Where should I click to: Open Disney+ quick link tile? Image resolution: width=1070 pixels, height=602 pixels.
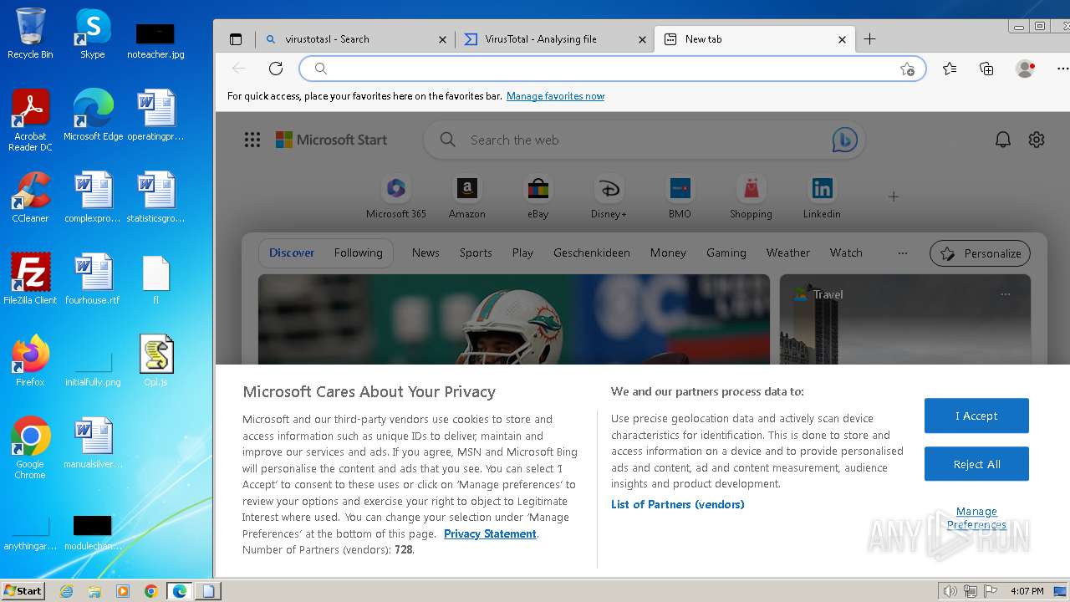coord(609,197)
